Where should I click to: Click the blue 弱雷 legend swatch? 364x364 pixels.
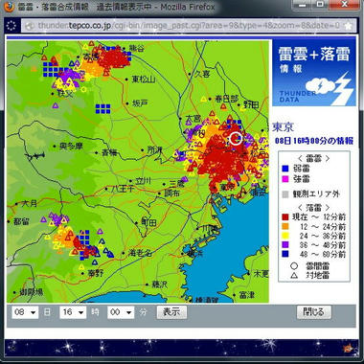(x=285, y=169)
